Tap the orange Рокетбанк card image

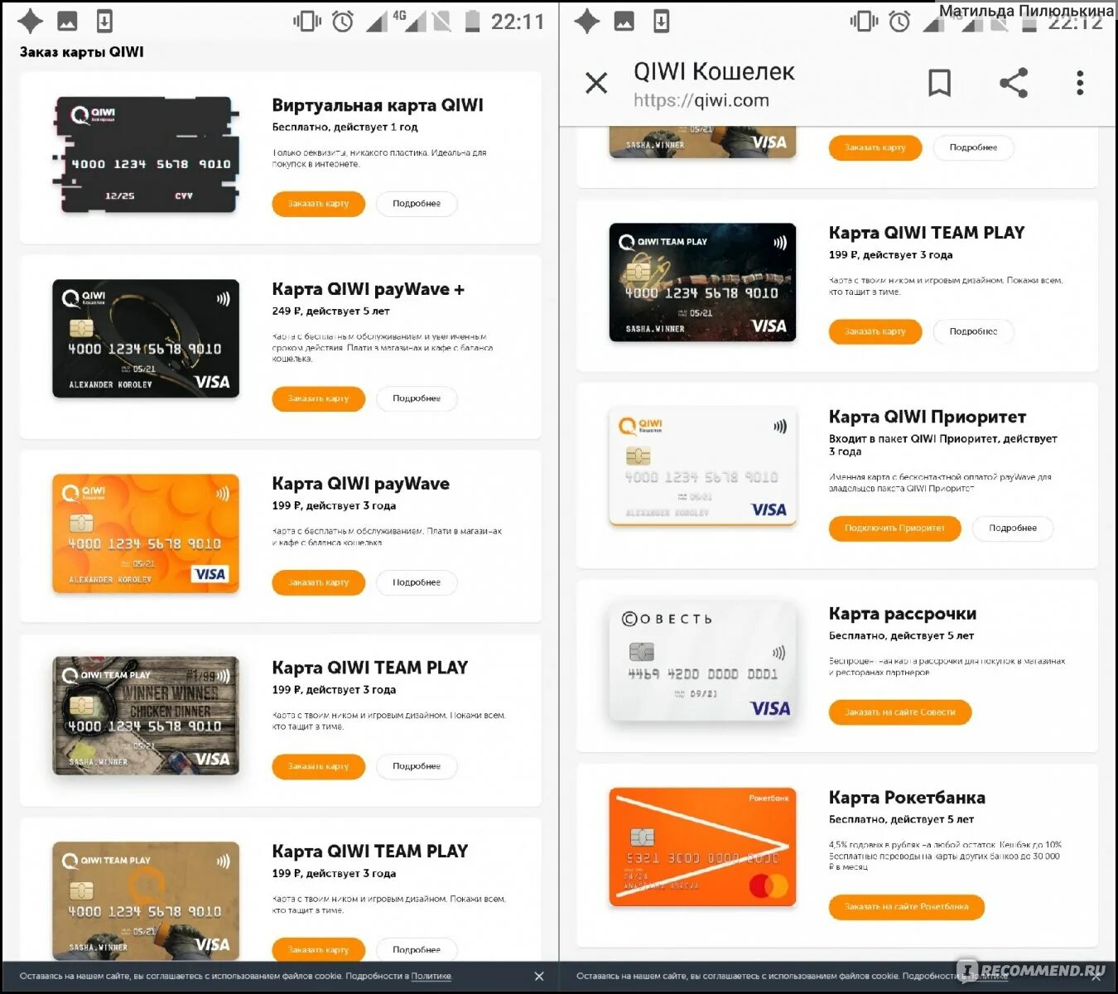702,847
